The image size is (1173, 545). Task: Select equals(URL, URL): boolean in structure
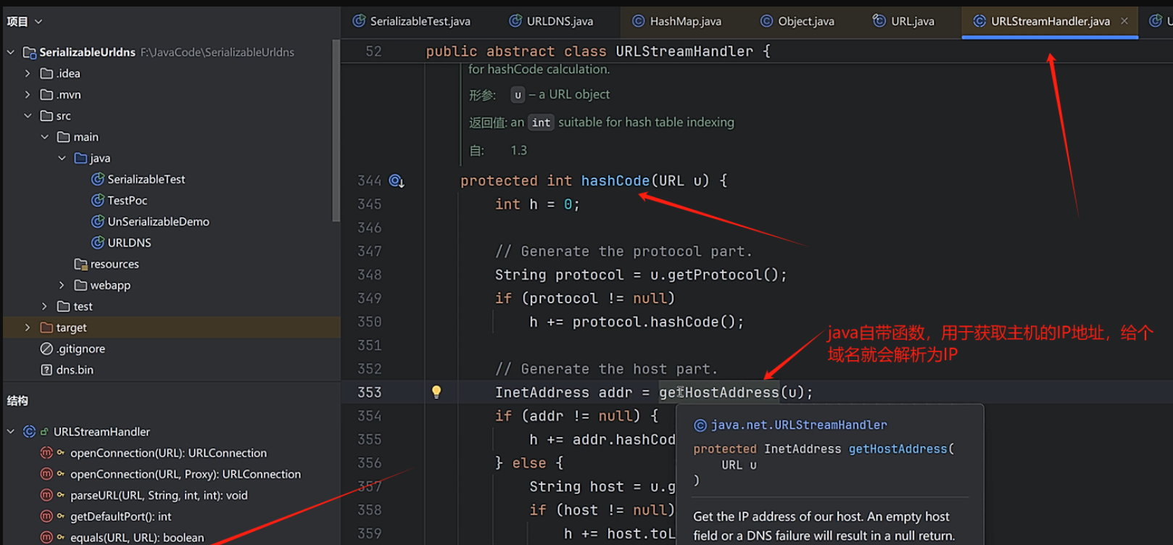[x=137, y=537]
